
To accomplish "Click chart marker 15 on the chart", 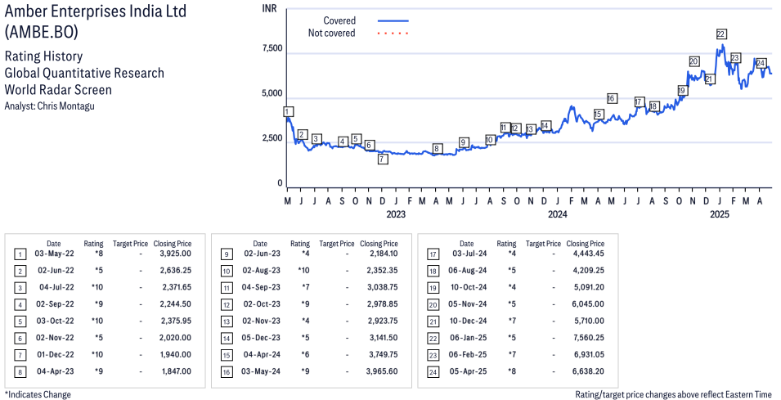I will 599,115.
